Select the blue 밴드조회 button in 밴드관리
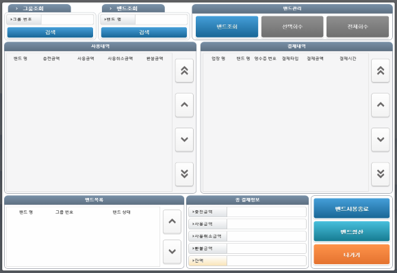The height and width of the screenshot is (273, 397). (227, 27)
